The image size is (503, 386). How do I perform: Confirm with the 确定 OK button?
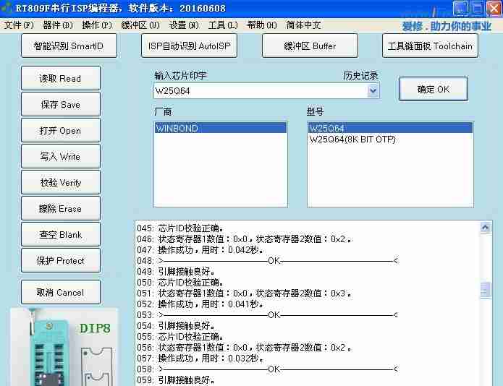(433, 90)
